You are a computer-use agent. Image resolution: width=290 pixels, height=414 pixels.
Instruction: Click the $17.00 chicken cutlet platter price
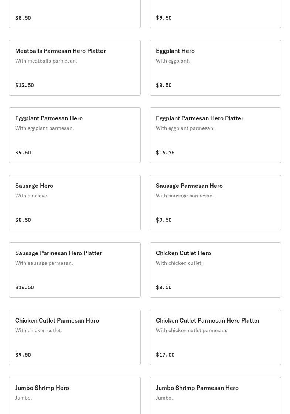point(165,355)
